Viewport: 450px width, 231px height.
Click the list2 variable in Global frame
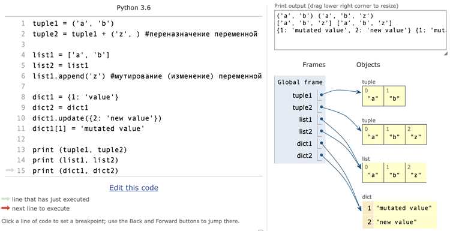(305, 131)
